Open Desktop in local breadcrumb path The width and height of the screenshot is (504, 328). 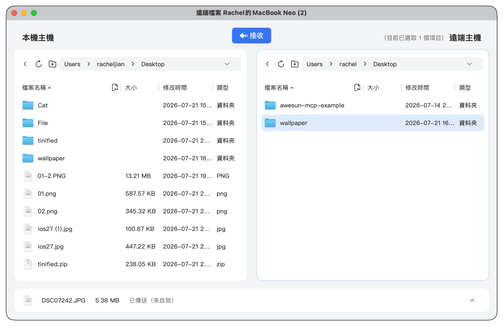point(153,64)
